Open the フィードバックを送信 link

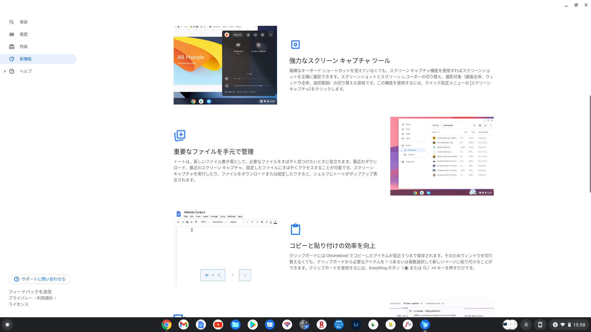(x=30, y=292)
